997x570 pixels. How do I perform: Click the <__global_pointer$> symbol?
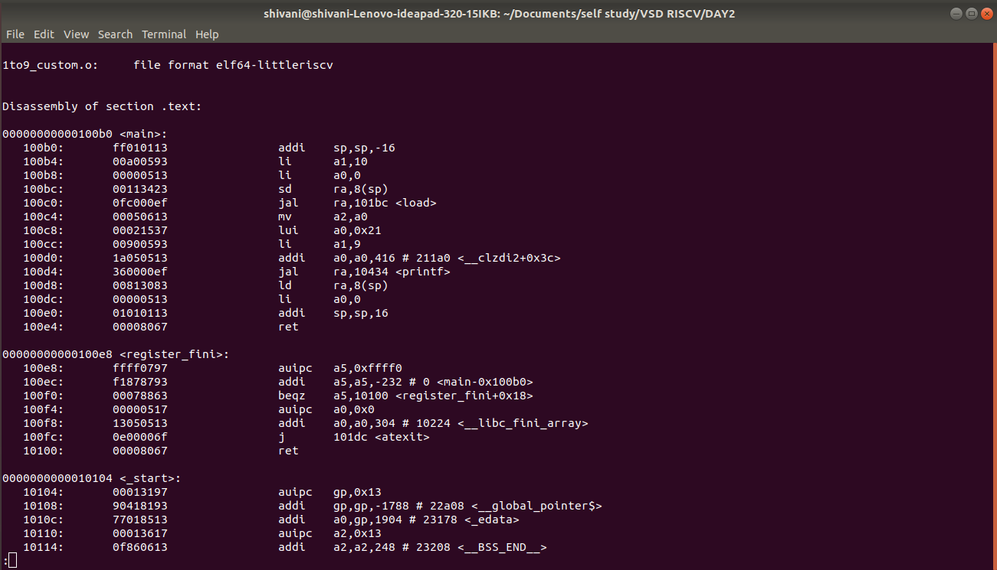[536, 506]
